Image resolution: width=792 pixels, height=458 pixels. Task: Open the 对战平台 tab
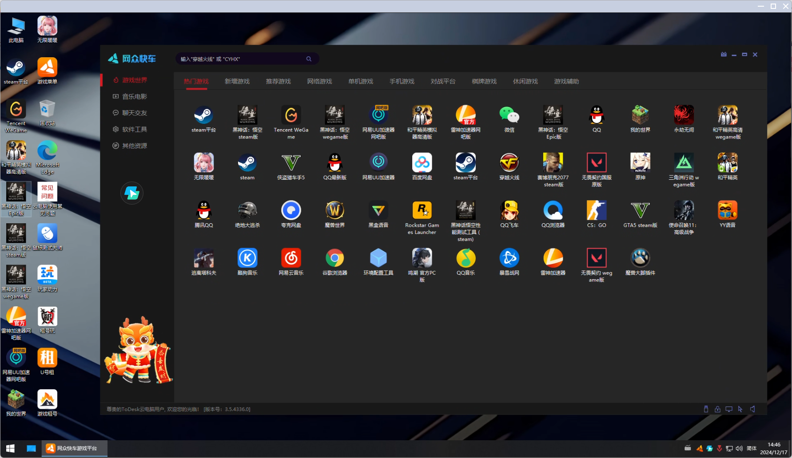(x=443, y=82)
